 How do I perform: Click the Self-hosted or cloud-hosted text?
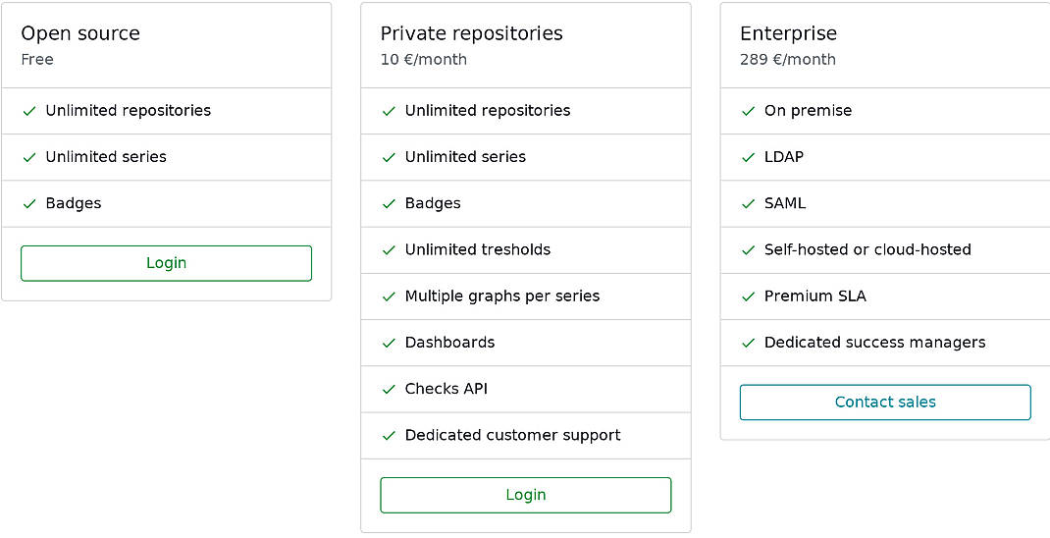pyautogui.click(x=867, y=249)
